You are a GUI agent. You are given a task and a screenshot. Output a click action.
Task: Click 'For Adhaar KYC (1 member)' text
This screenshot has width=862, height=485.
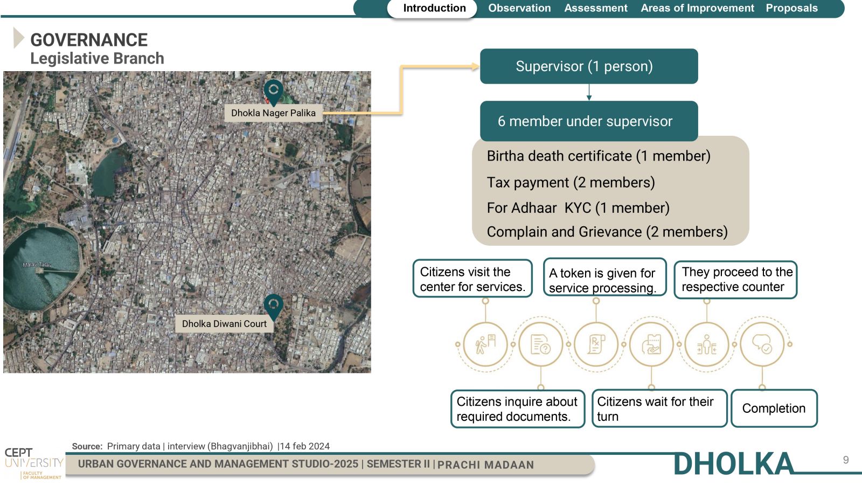pyautogui.click(x=578, y=207)
